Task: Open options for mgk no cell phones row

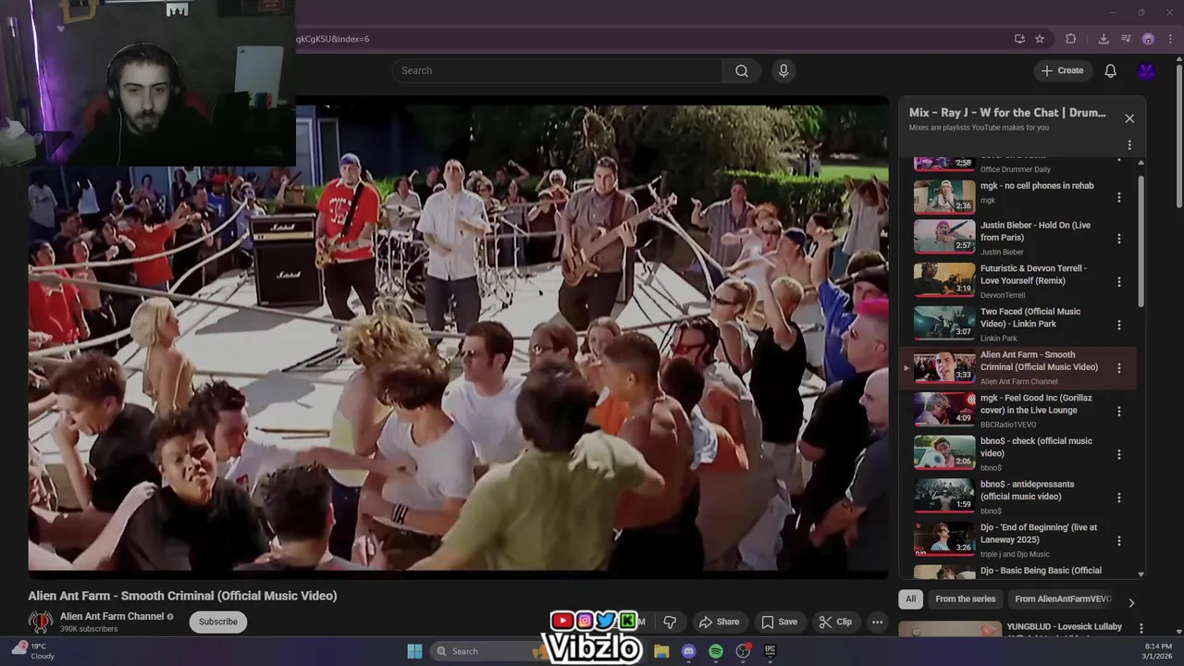Action: tap(1118, 197)
